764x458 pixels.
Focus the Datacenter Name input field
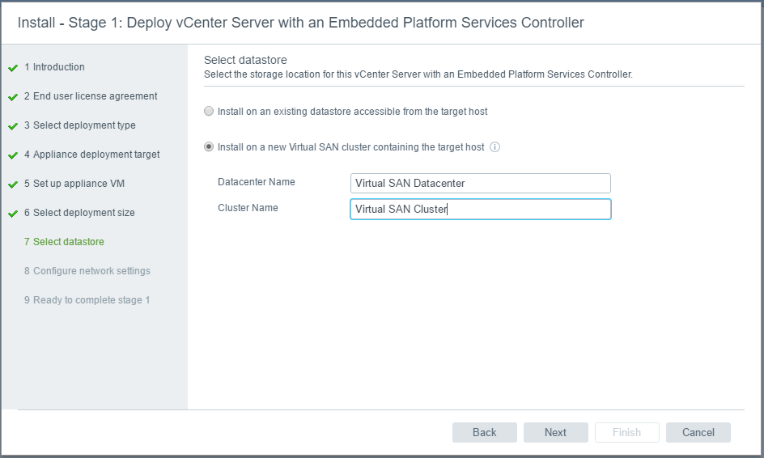pos(481,183)
